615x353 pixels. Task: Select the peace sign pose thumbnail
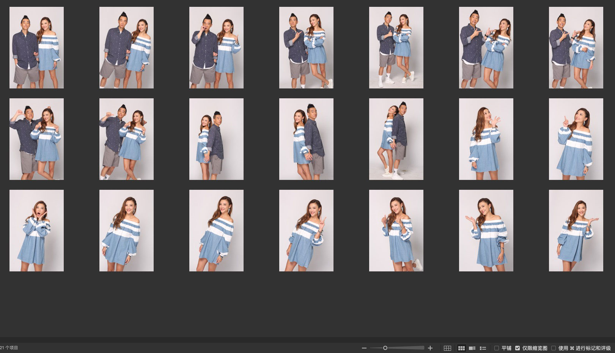click(306, 230)
